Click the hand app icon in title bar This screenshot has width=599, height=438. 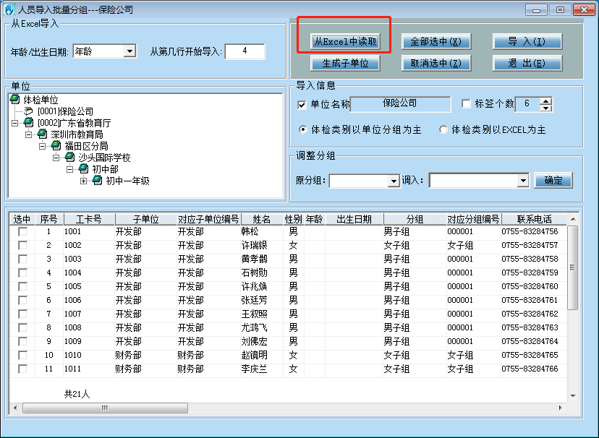[x=9, y=9]
